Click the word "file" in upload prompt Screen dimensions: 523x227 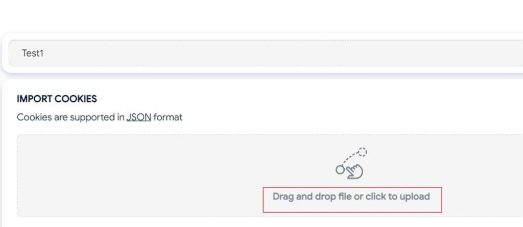click(345, 196)
